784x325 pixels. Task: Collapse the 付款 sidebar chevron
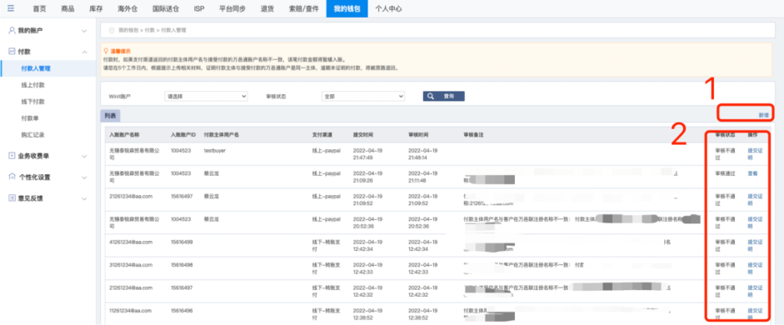84,52
